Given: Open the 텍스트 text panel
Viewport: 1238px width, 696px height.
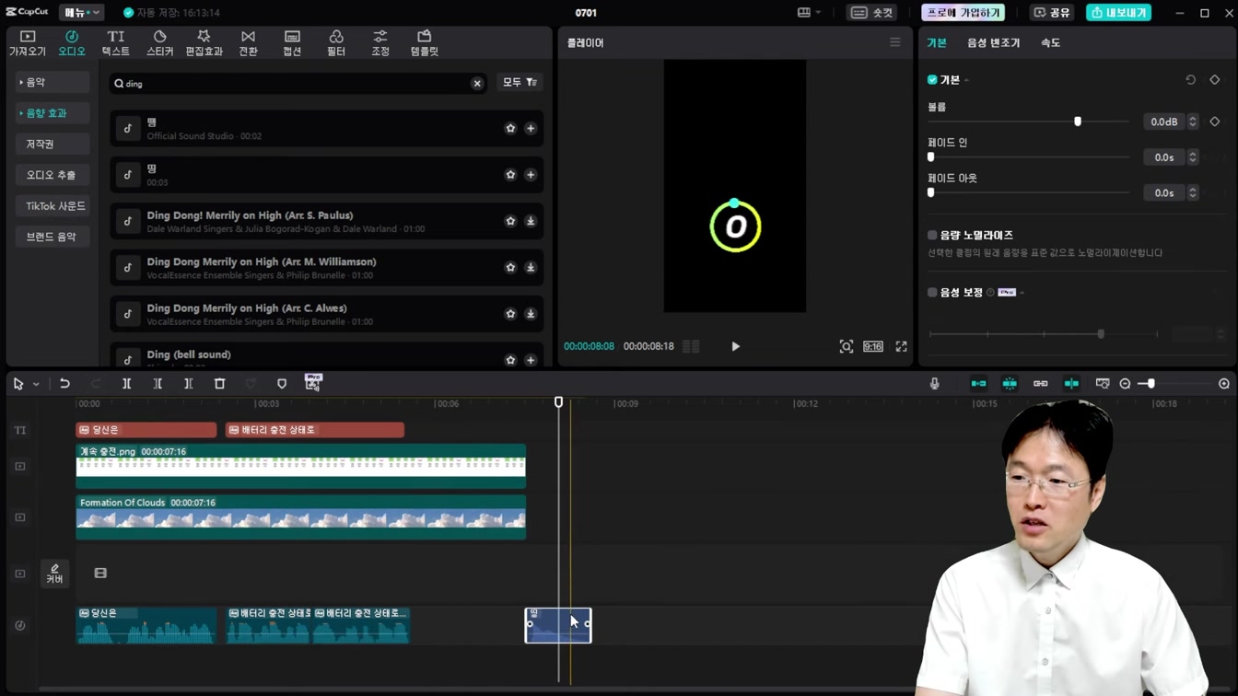Looking at the screenshot, I should (x=115, y=42).
